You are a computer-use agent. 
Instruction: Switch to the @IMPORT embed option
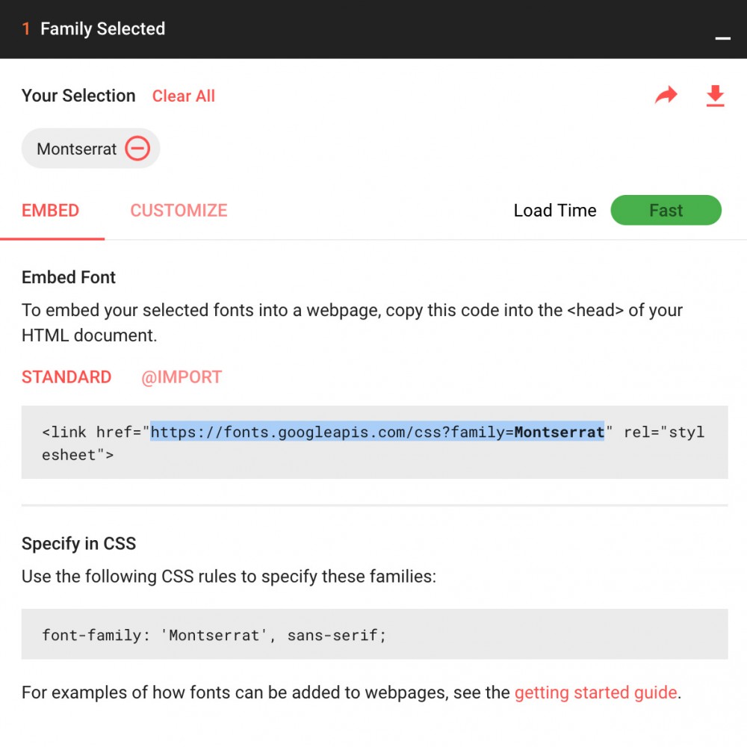(182, 377)
